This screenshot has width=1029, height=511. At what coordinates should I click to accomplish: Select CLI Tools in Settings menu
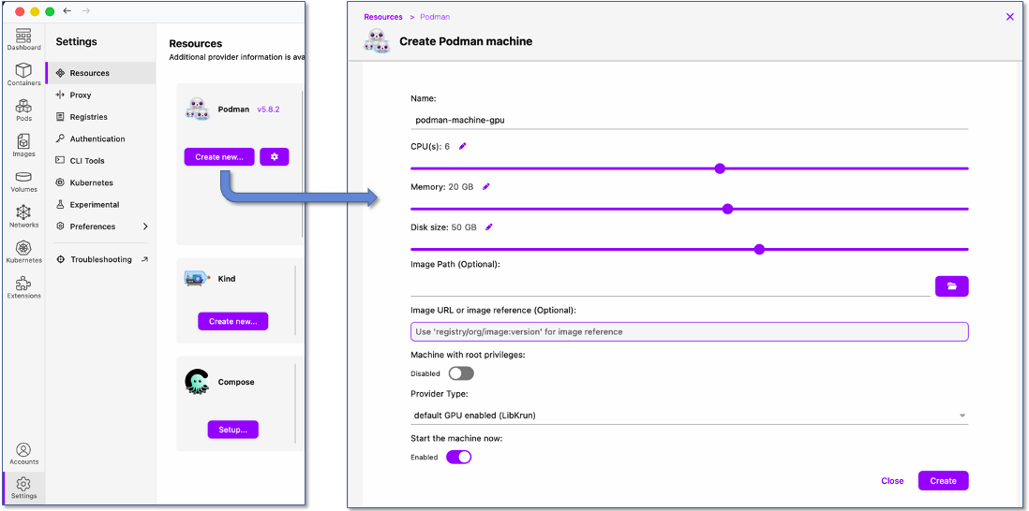point(100,161)
